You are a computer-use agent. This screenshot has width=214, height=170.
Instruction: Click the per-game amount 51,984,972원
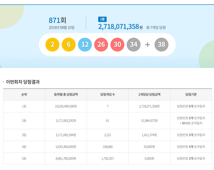[x=149, y=121]
